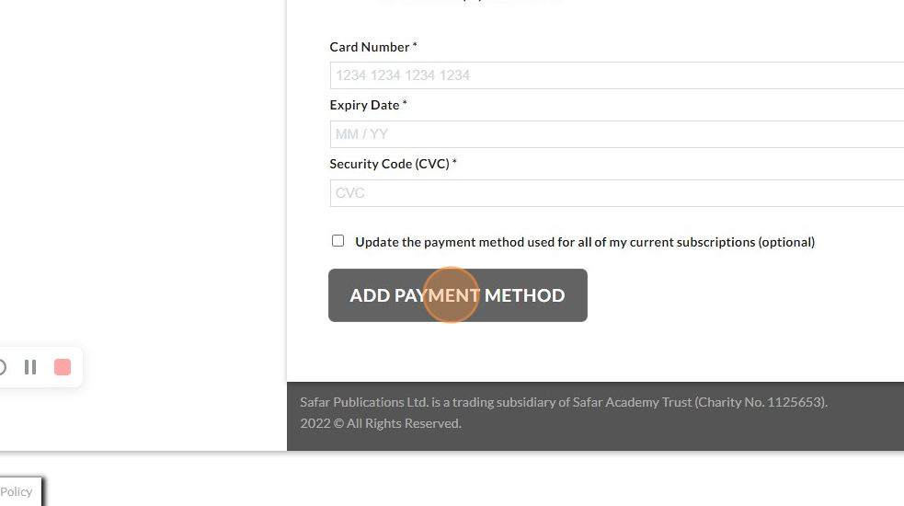
Task: Click the '2022 © All Rights Reserved' text
Action: [381, 423]
